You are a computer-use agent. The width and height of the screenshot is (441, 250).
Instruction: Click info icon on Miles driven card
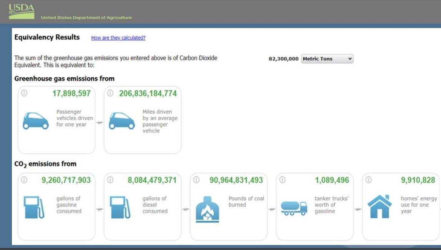110,93
